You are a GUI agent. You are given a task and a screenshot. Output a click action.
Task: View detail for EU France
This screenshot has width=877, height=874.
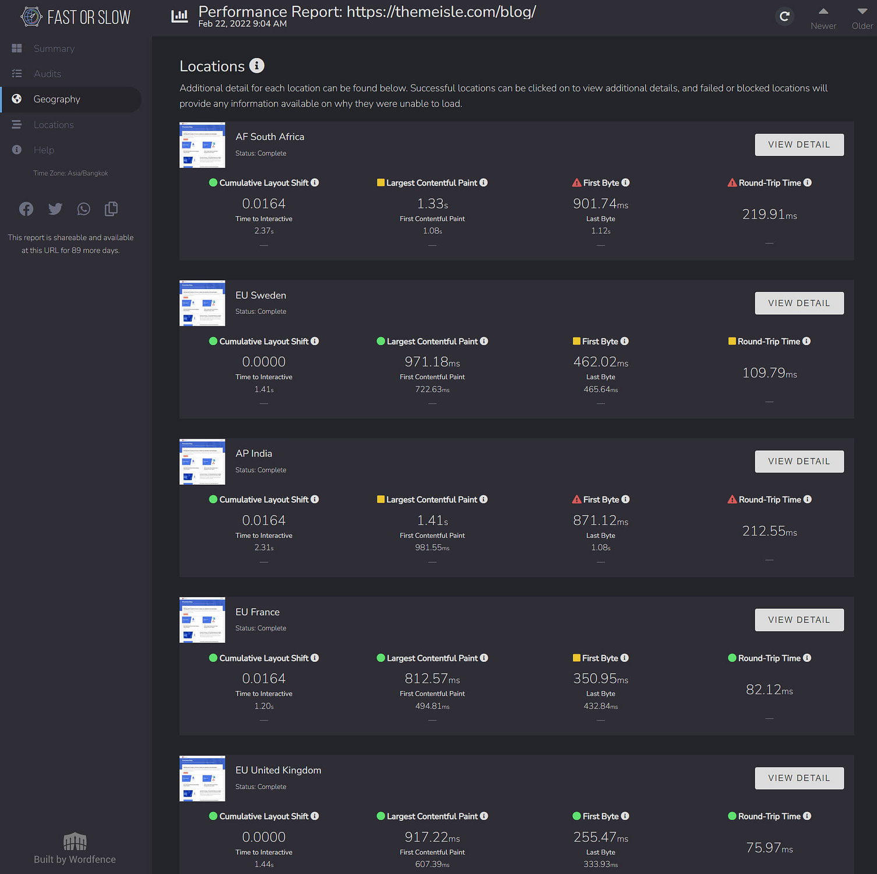799,620
